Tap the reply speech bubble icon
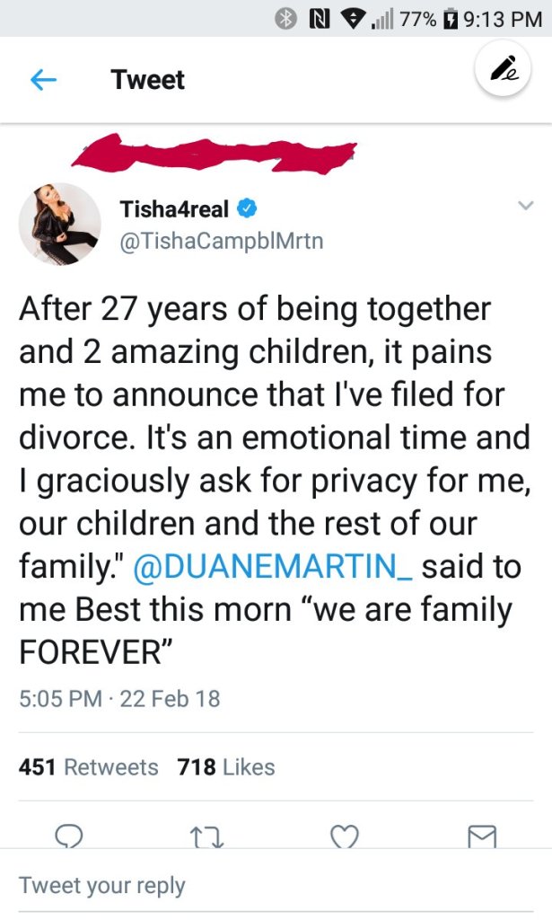This screenshot has height=920, width=552. [x=69, y=837]
